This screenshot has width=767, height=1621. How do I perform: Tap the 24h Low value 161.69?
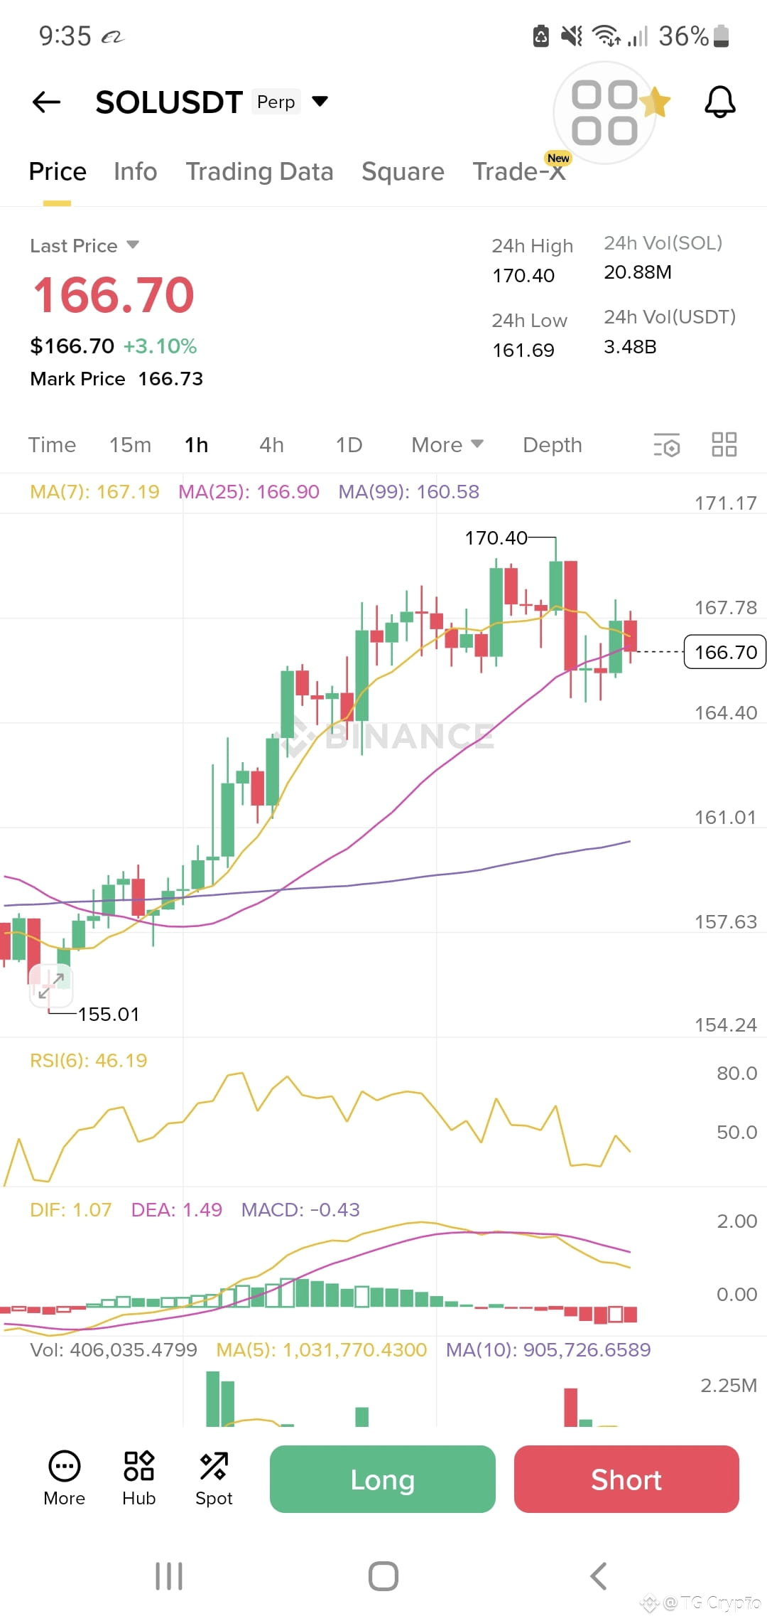(523, 351)
